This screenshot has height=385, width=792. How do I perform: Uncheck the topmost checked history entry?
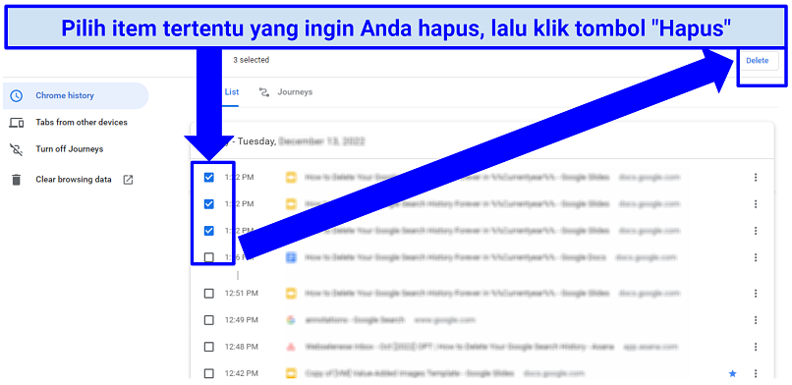208,178
